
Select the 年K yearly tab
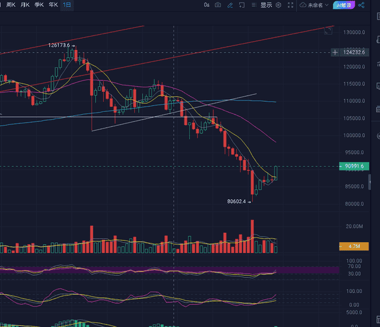pos(53,4)
